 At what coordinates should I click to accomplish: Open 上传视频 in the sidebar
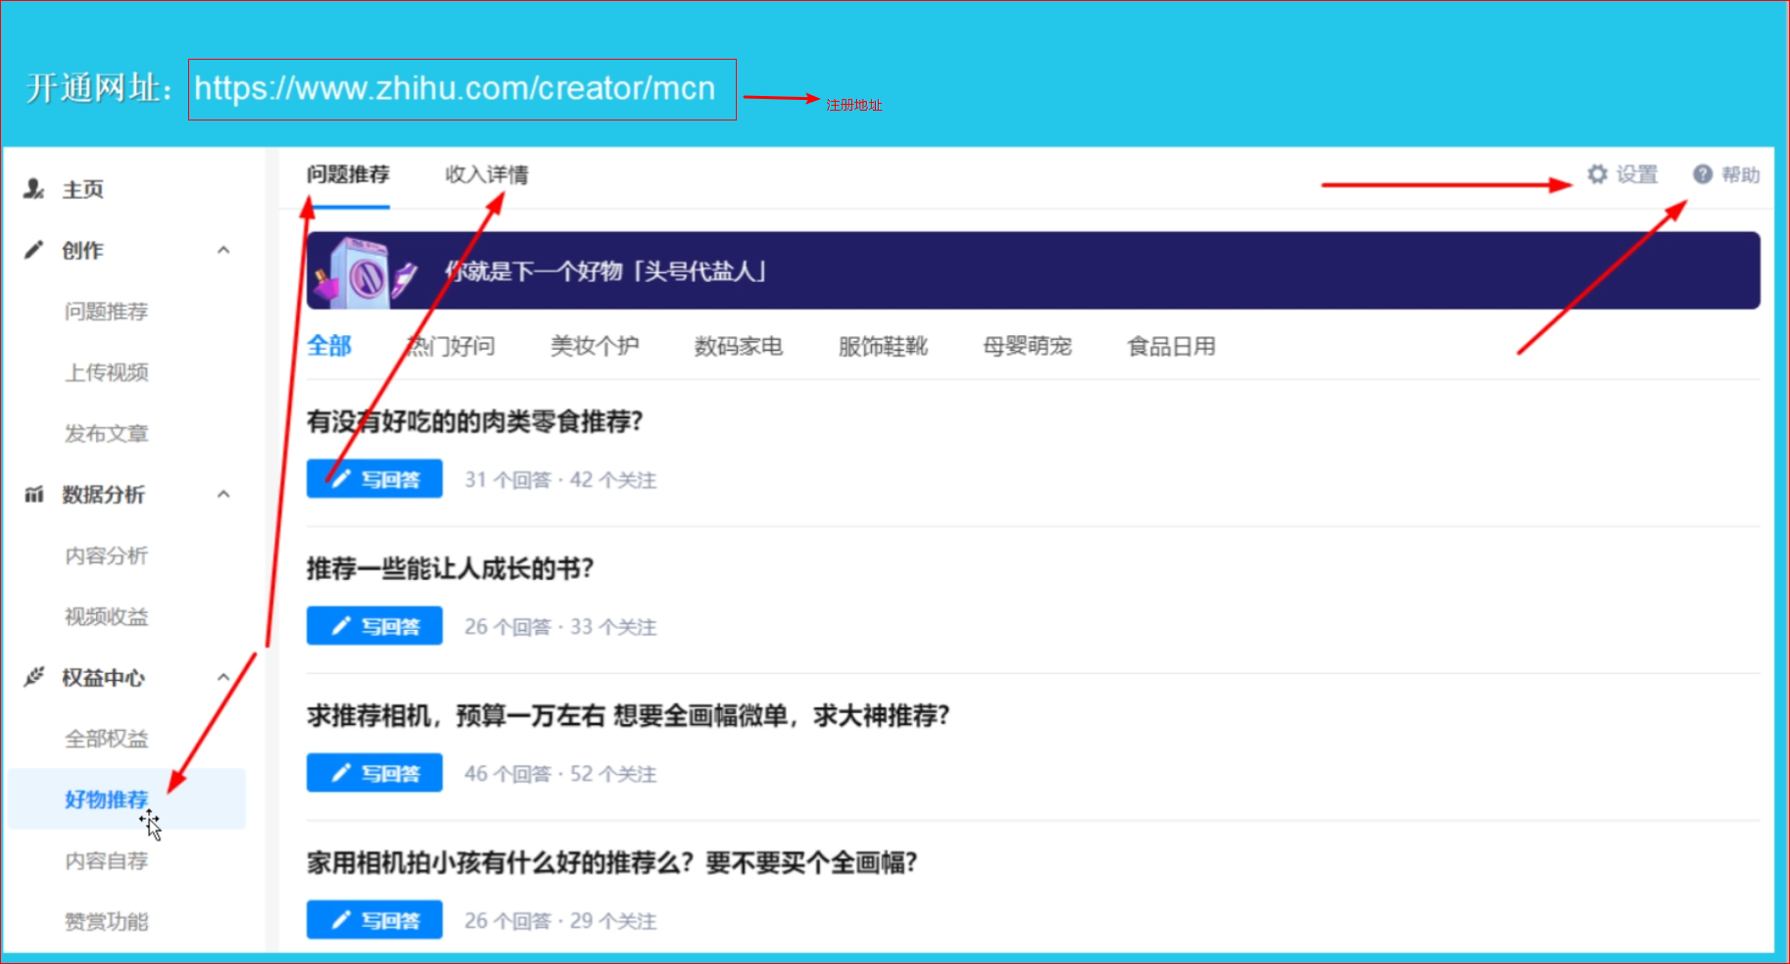107,372
